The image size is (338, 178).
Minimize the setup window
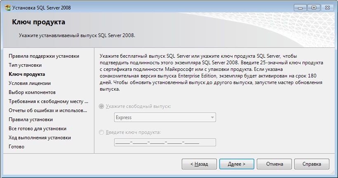click(300, 8)
